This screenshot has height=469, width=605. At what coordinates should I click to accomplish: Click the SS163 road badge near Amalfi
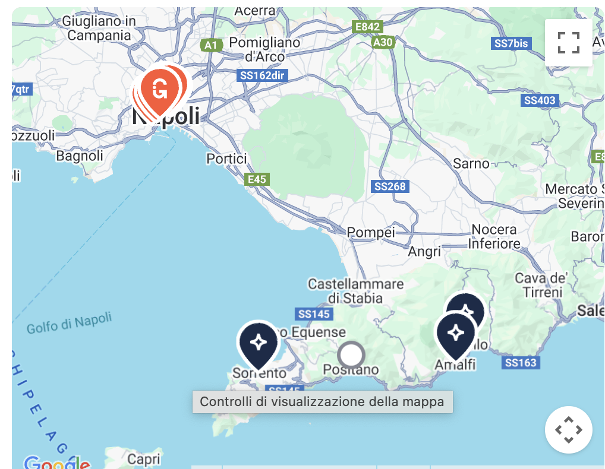(x=521, y=363)
